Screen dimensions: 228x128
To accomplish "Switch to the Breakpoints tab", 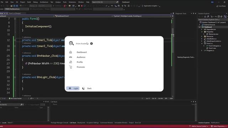I will [81, 123].
